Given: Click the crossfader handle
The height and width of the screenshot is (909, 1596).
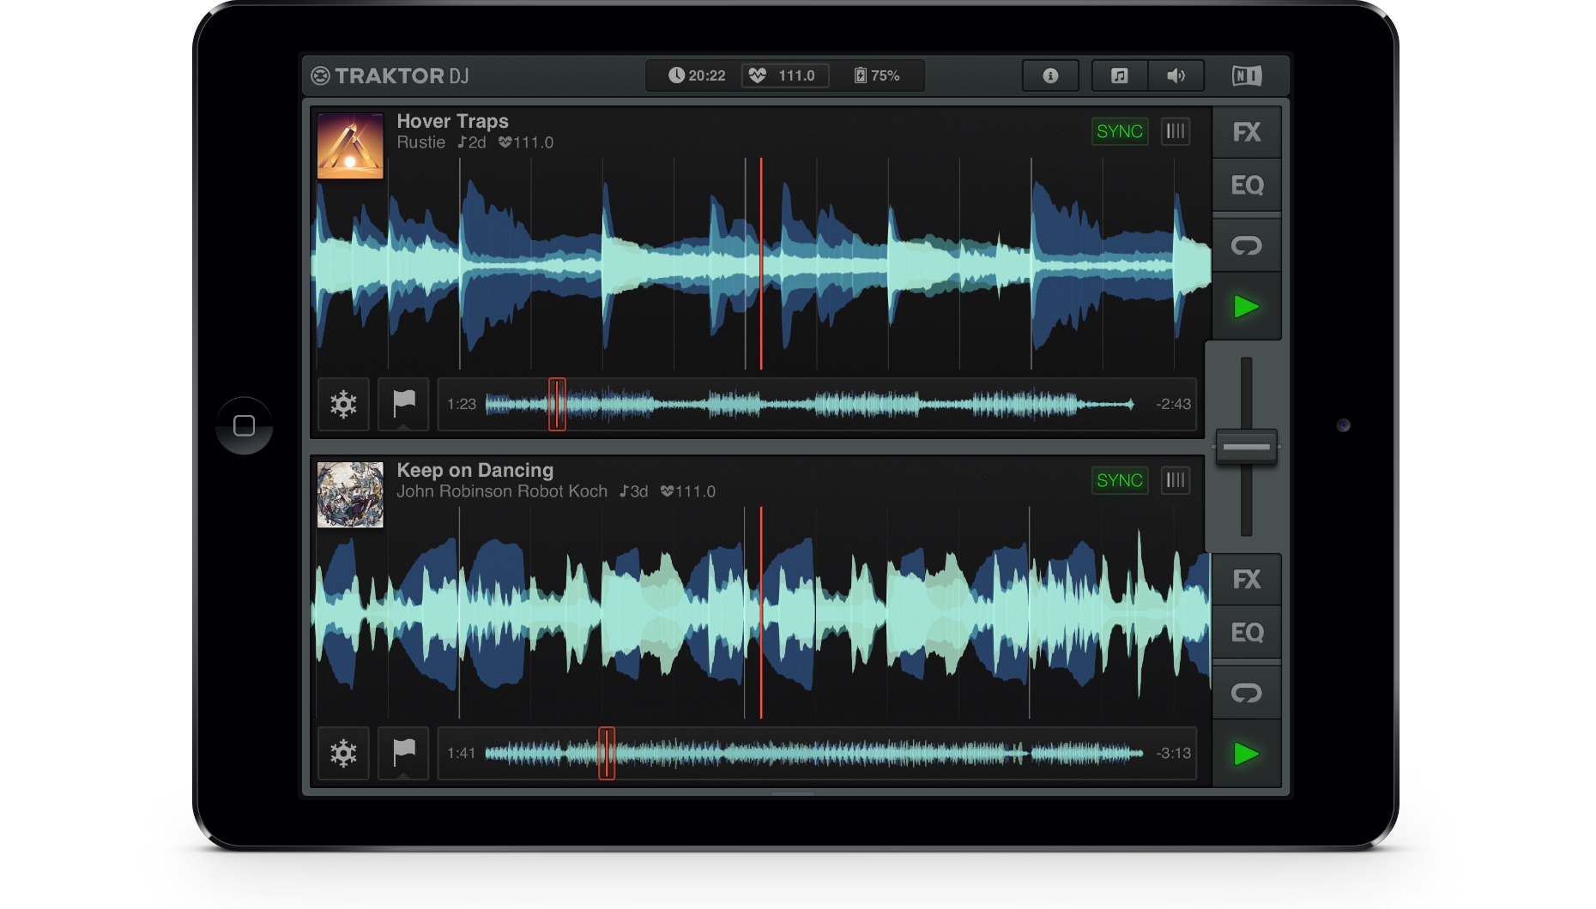Looking at the screenshot, I should coord(1246,447).
